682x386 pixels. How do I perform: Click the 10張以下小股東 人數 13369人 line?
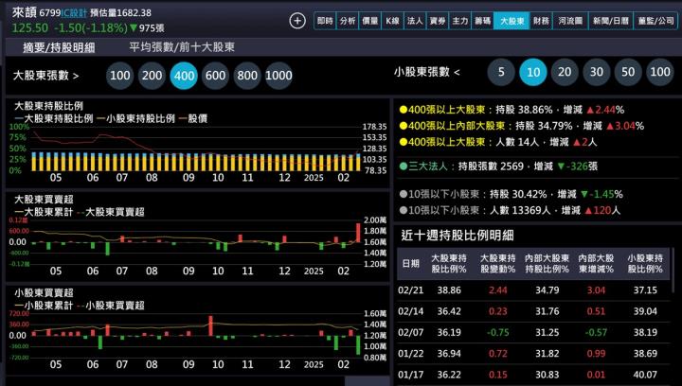tap(510, 211)
